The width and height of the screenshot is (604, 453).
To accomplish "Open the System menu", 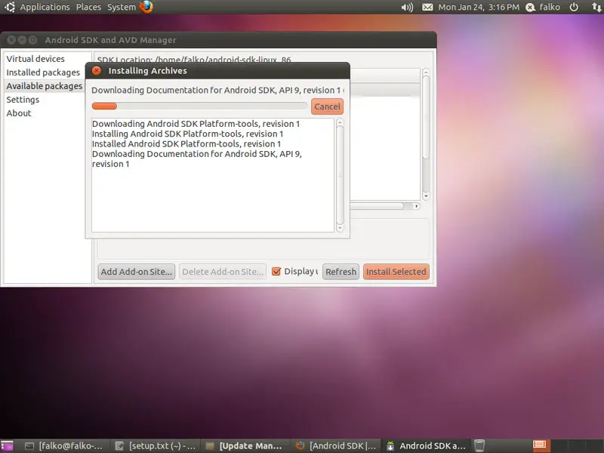I will 122,8.
